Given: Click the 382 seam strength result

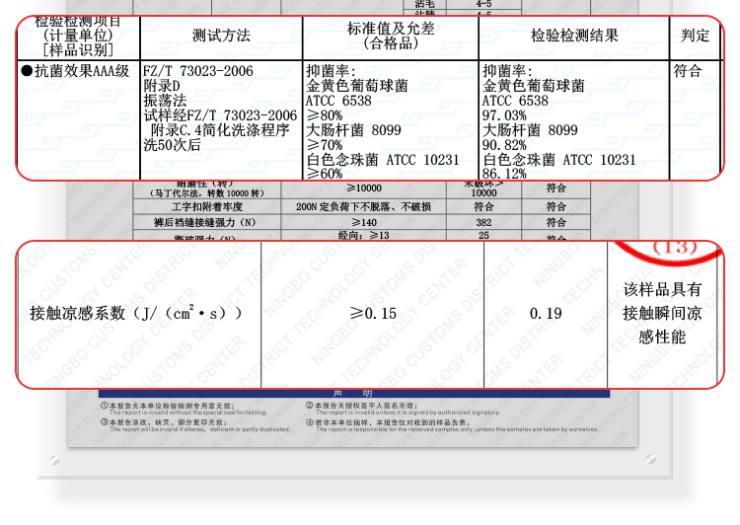Looking at the screenshot, I should [x=483, y=223].
